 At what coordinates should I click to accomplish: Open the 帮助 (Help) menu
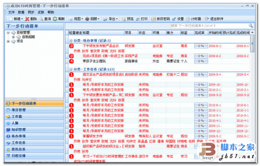point(51,12)
